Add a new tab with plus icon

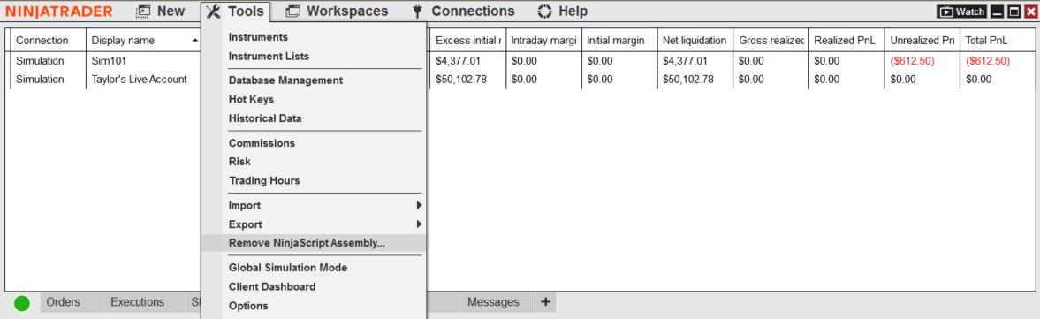coord(545,302)
